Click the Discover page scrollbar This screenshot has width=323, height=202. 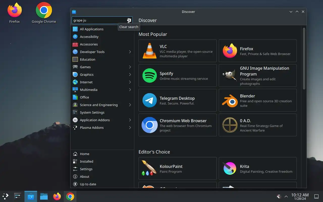304,58
